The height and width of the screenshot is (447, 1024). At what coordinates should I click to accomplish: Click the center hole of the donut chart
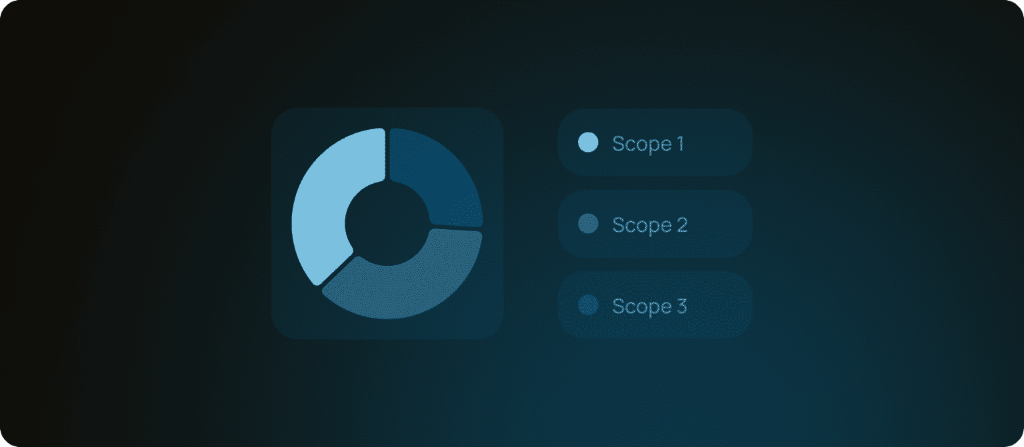387,223
